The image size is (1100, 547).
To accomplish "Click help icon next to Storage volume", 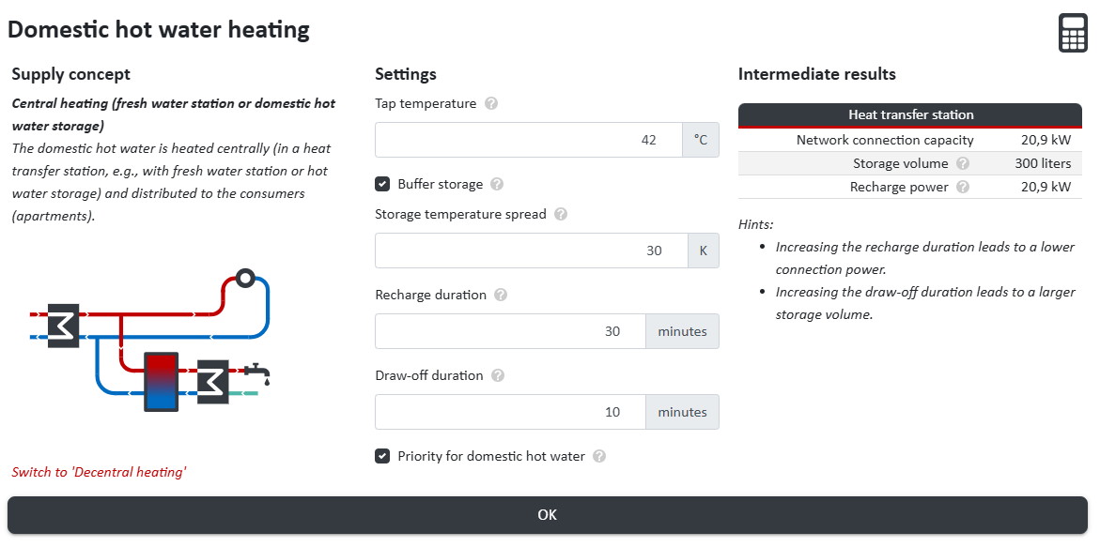I will (963, 164).
